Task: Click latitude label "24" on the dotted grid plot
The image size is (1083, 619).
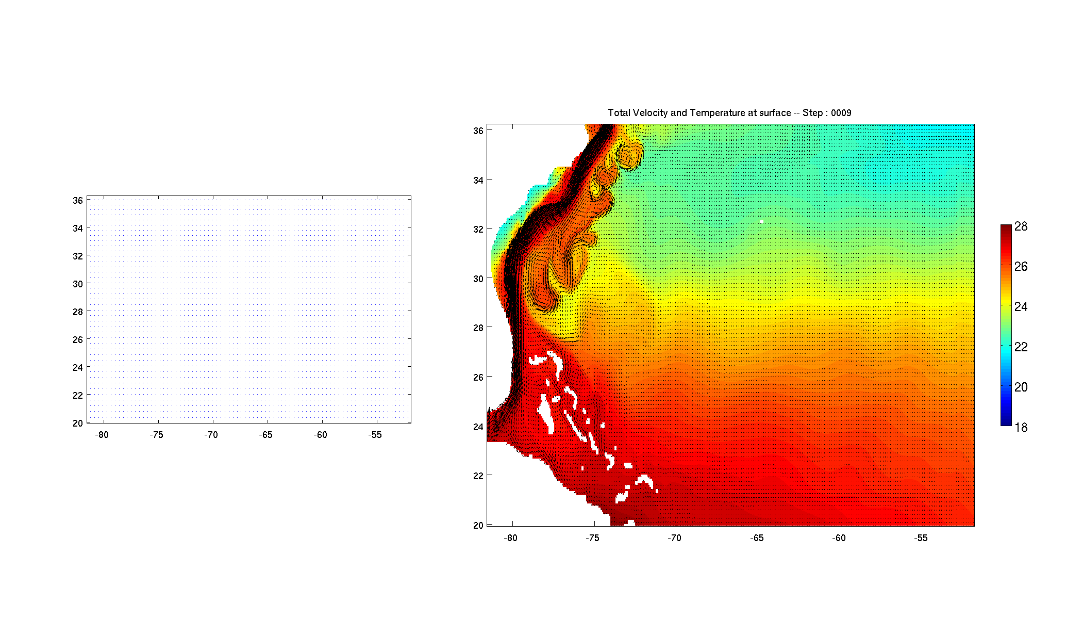Action: [x=78, y=368]
